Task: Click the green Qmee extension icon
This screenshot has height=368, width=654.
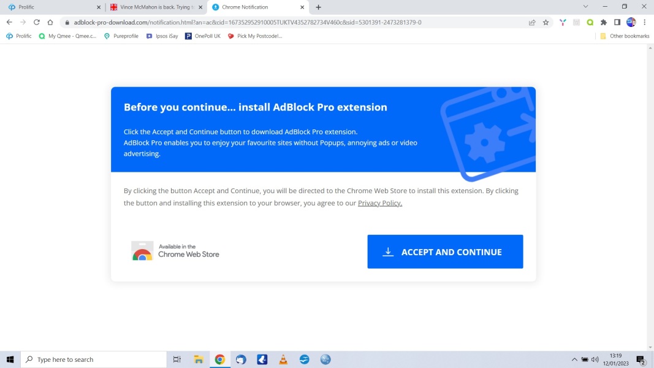Action: [589, 21]
